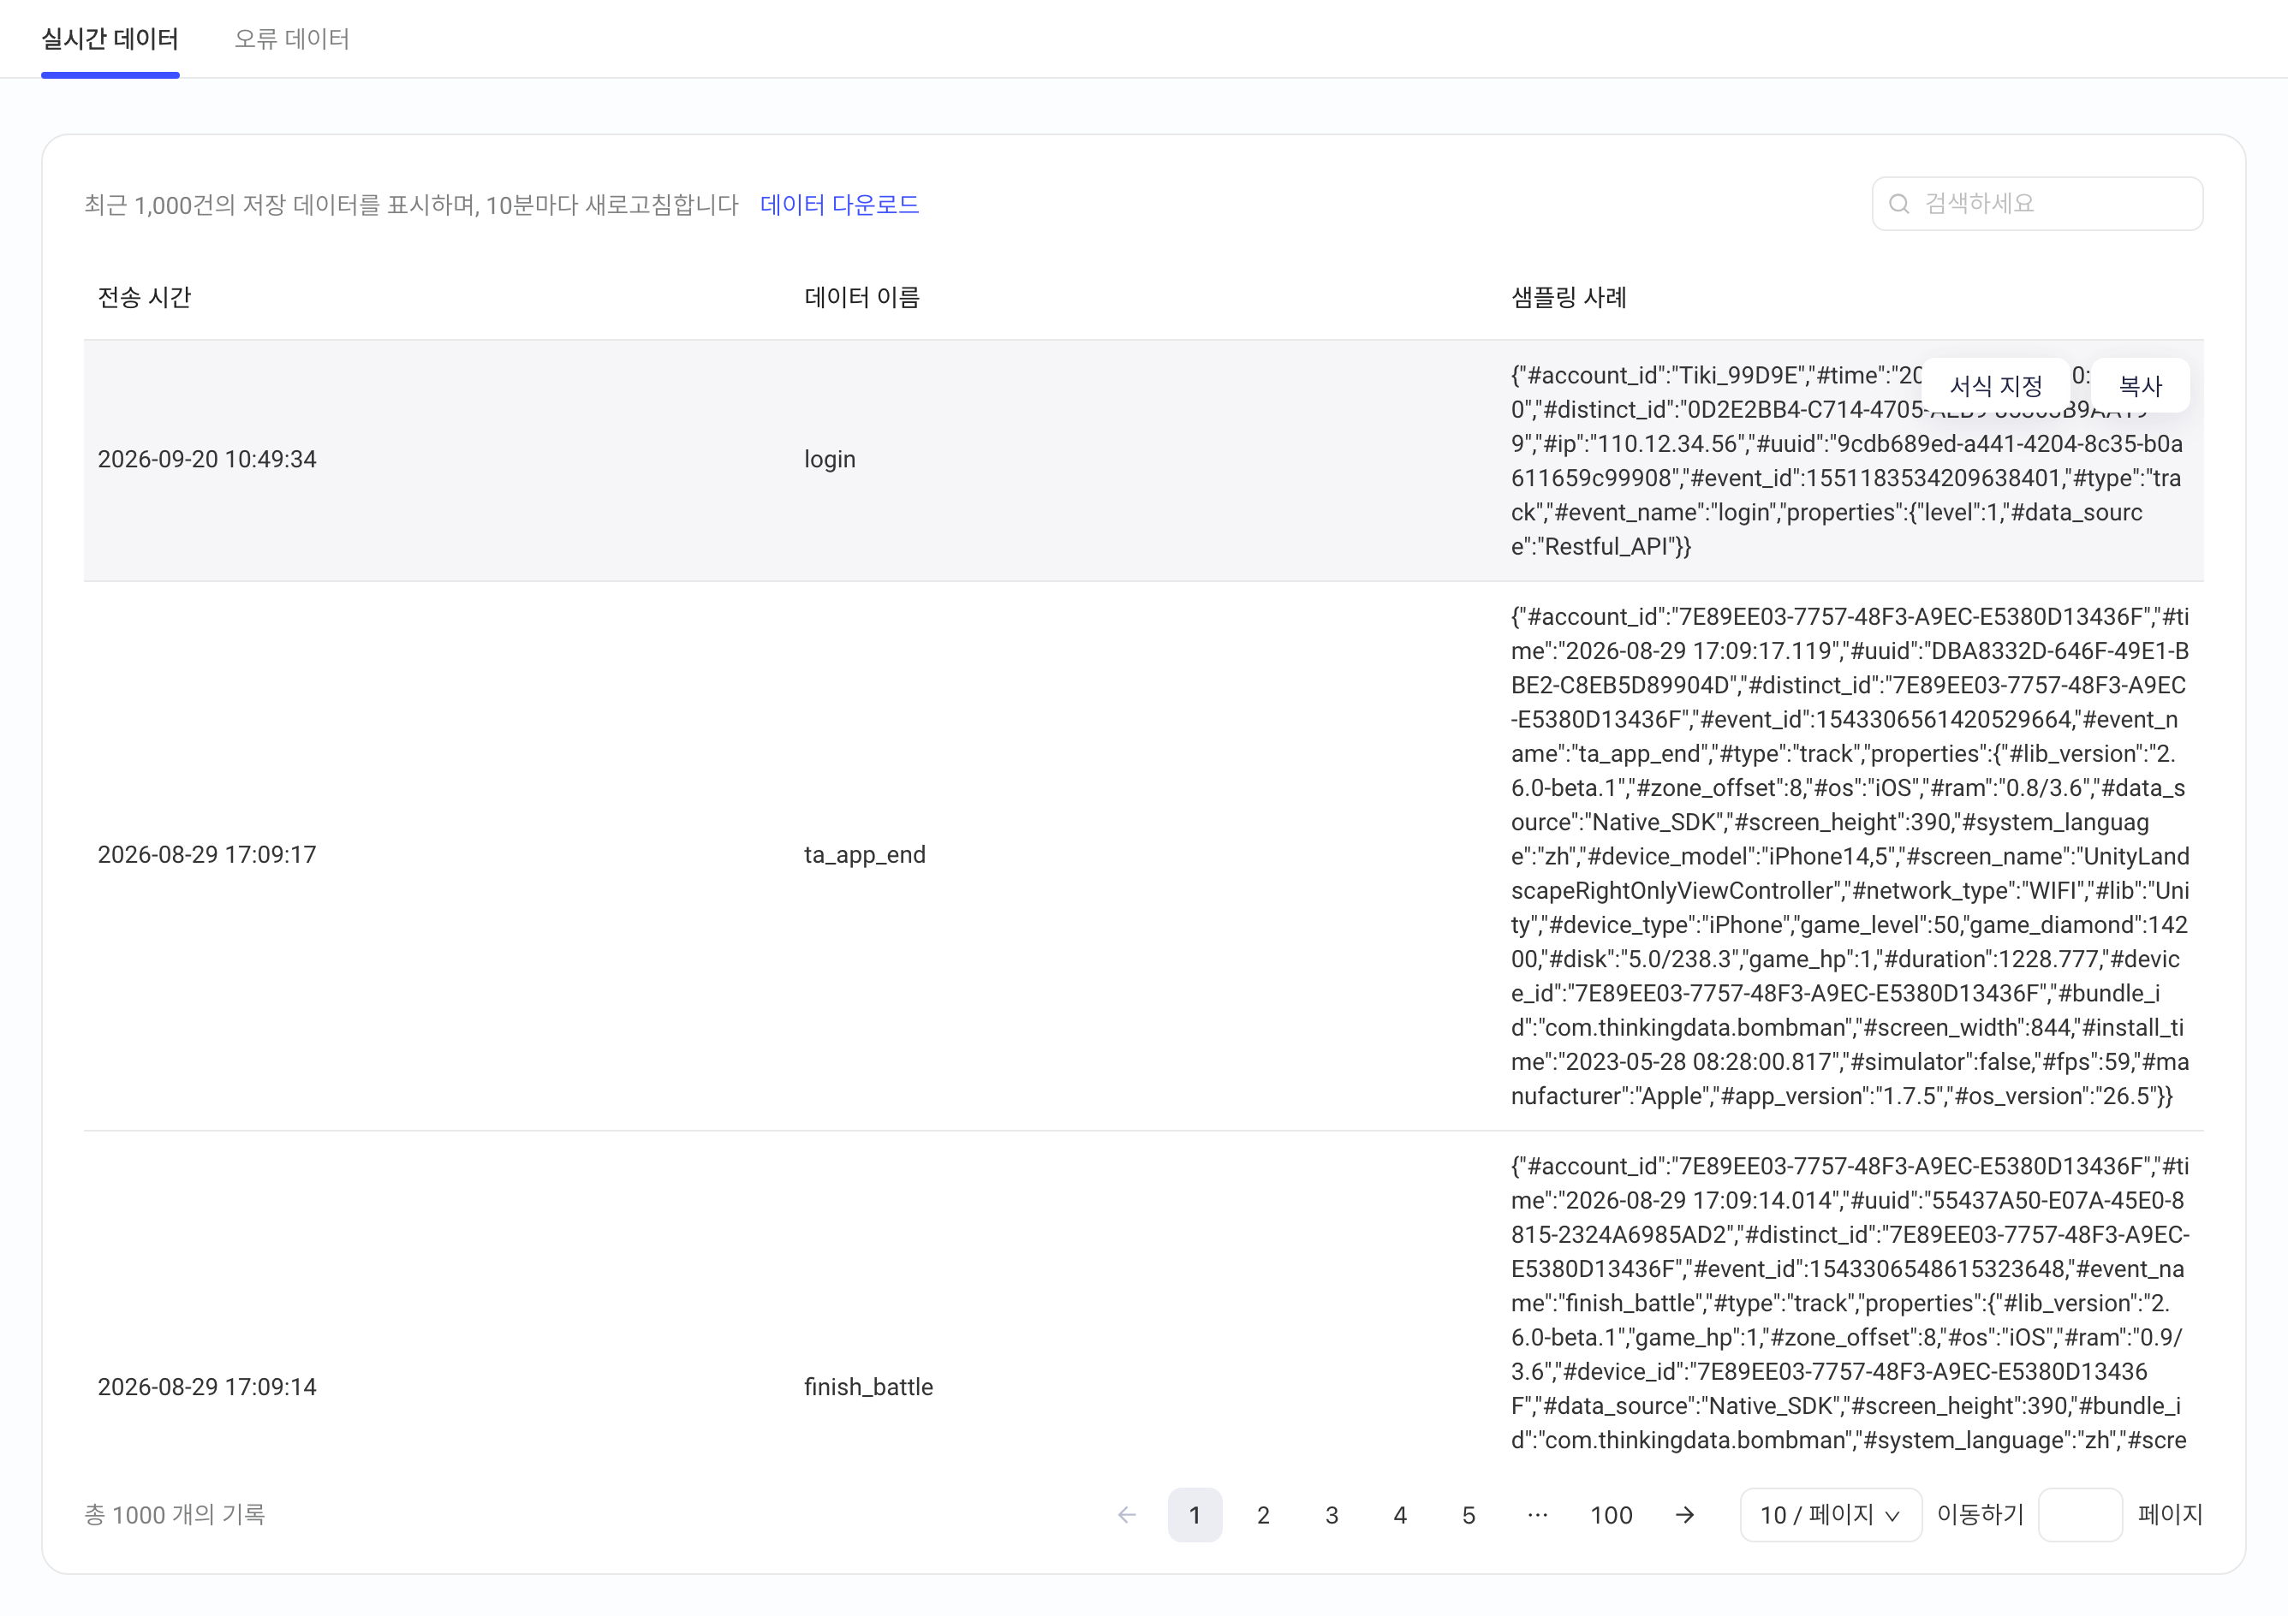
Task: Select current page 1 in pagination
Action: tap(1195, 1514)
